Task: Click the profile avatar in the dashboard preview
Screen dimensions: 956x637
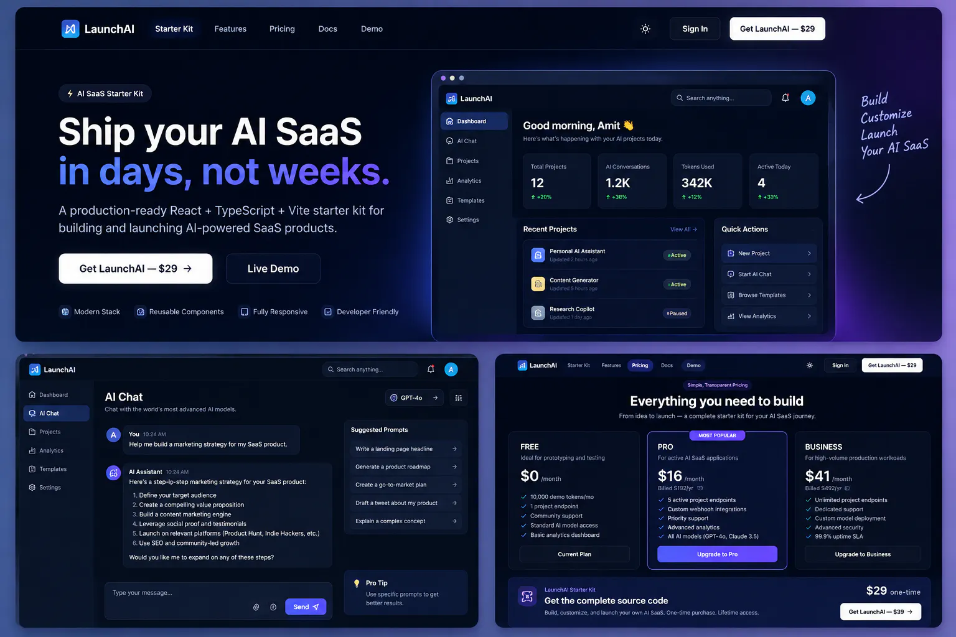Action: tap(808, 98)
